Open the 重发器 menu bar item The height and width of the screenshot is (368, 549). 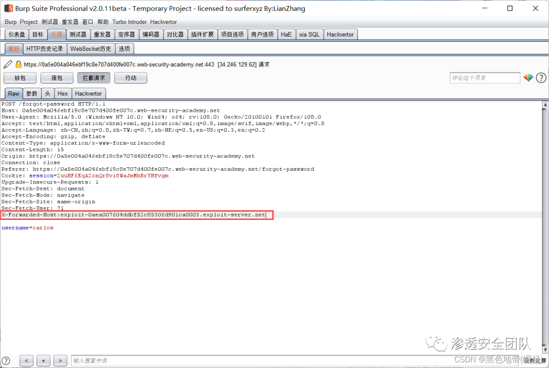(70, 22)
